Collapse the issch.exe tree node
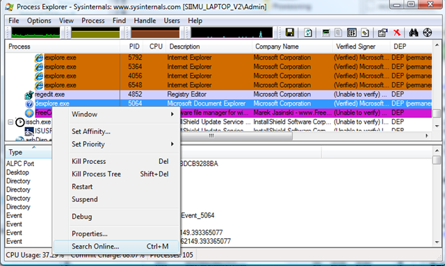This screenshot has width=445, height=266. pos(10,122)
